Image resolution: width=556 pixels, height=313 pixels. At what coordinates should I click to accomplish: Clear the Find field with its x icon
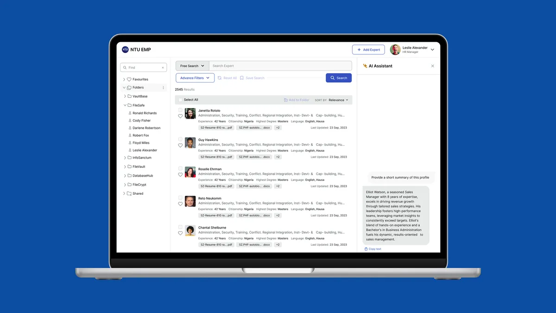coord(163,68)
